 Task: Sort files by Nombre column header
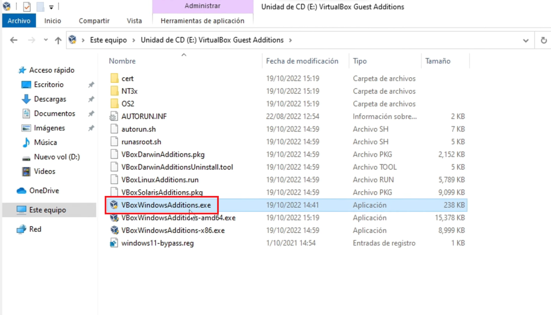tap(122, 61)
